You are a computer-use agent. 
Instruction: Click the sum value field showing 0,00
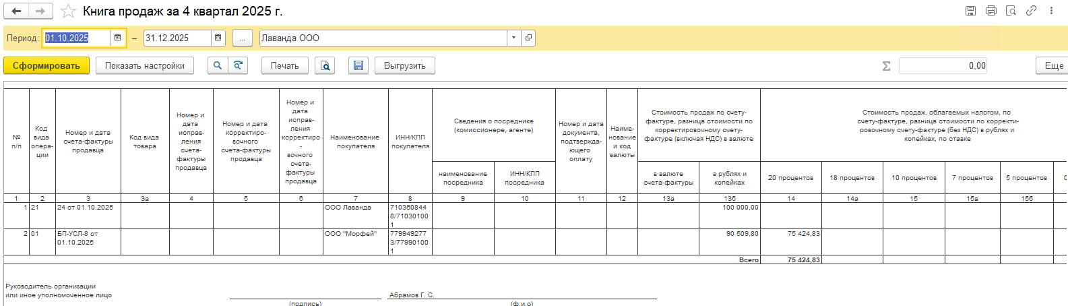click(943, 65)
